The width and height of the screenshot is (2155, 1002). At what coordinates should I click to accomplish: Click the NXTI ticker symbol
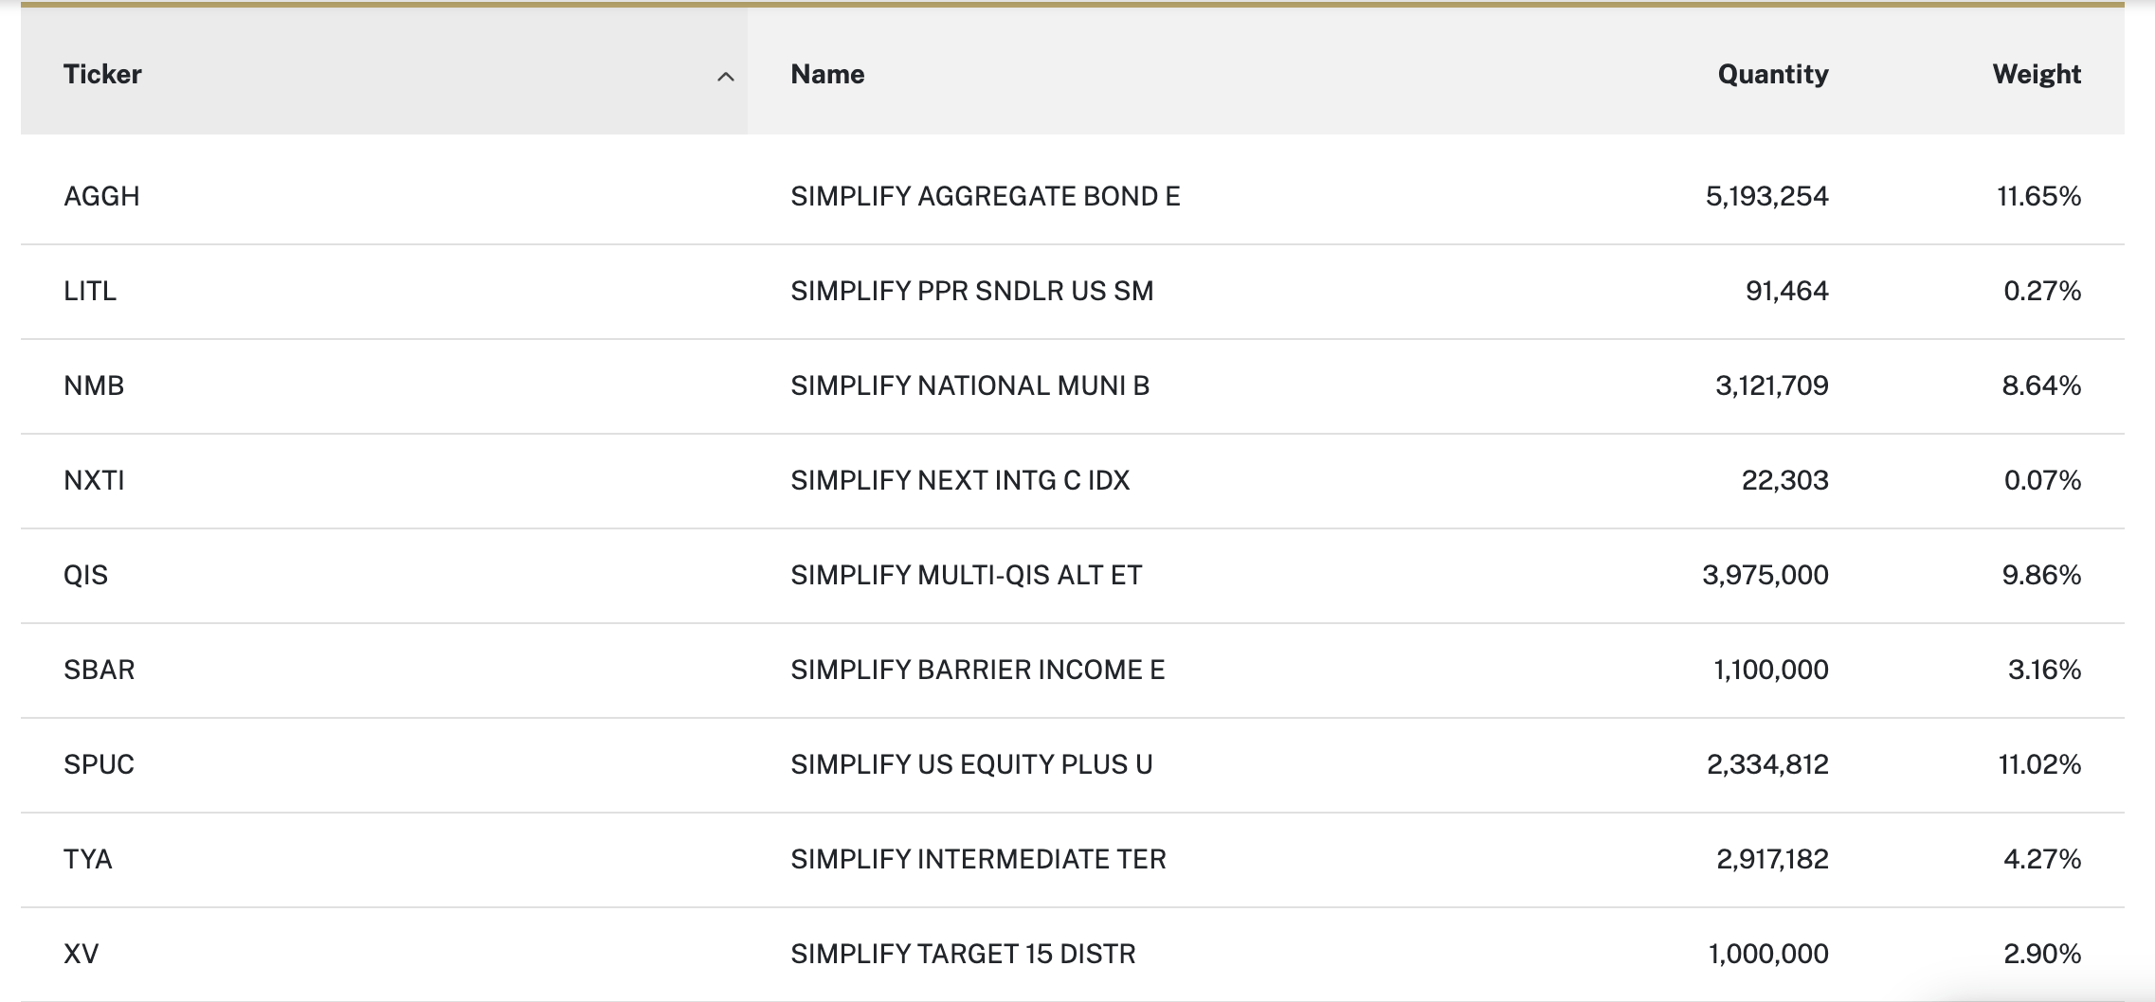pyautogui.click(x=94, y=480)
